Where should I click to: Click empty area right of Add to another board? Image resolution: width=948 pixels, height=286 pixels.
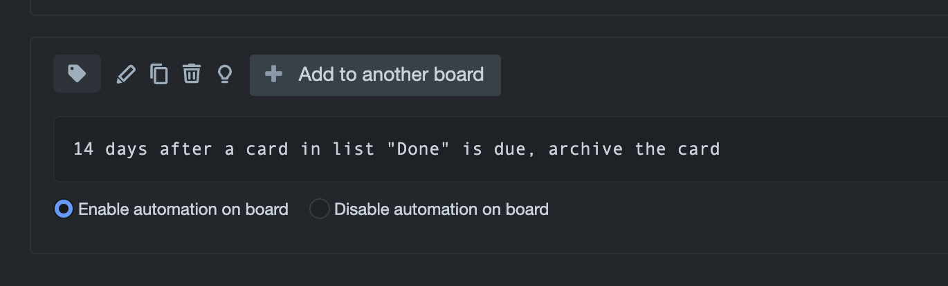click(720, 75)
